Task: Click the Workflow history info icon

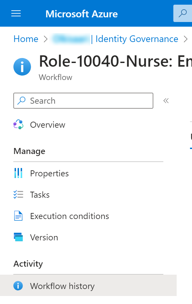Action: (x=18, y=286)
